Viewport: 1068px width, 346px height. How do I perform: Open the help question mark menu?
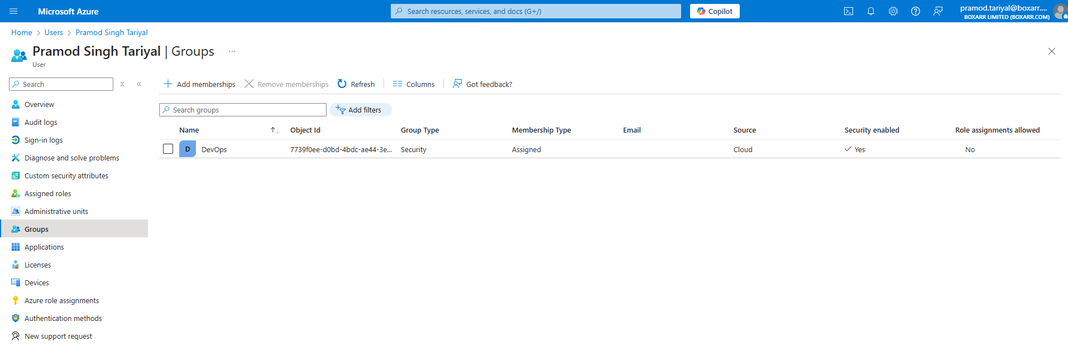916,11
